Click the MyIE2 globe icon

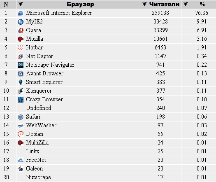click(x=21, y=22)
